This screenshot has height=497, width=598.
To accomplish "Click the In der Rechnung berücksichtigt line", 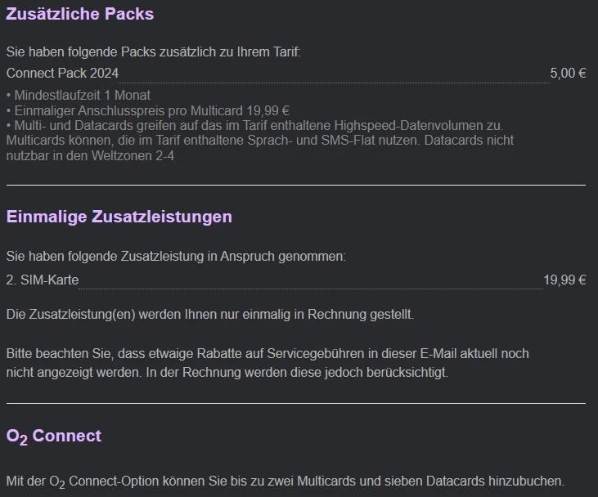I will [227, 373].
